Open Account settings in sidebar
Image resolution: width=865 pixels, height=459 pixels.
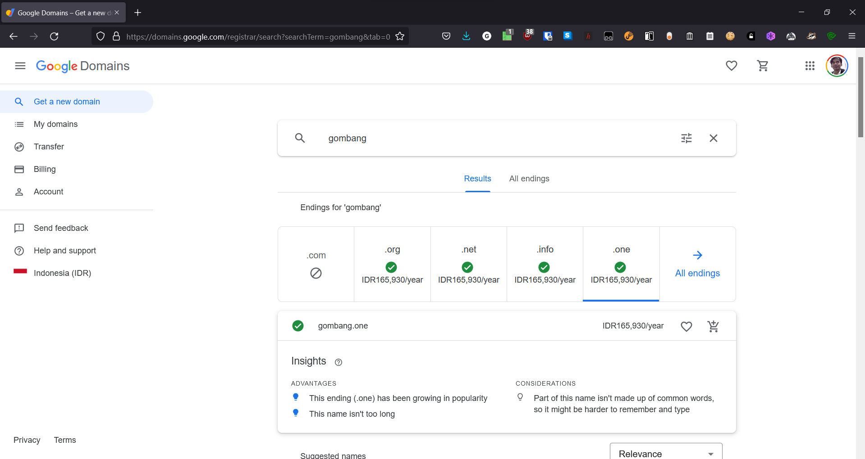point(77,192)
